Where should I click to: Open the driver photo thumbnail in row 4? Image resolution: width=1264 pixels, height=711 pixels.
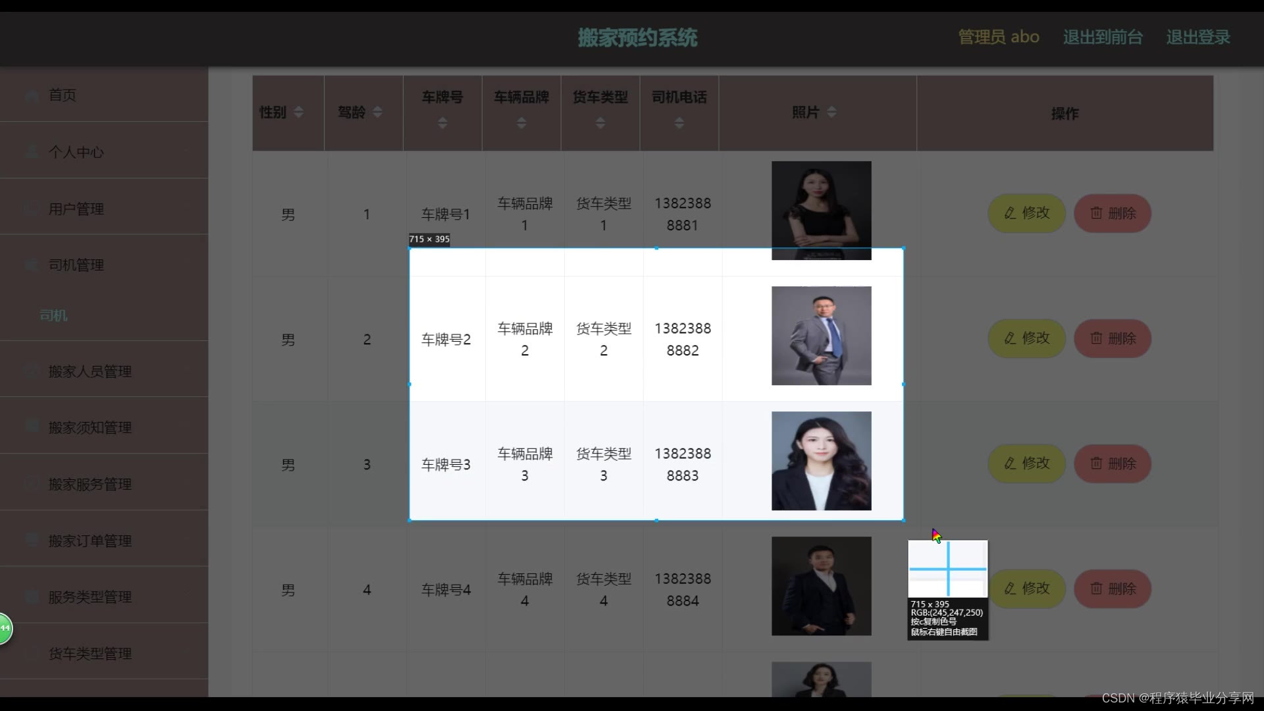tap(821, 586)
